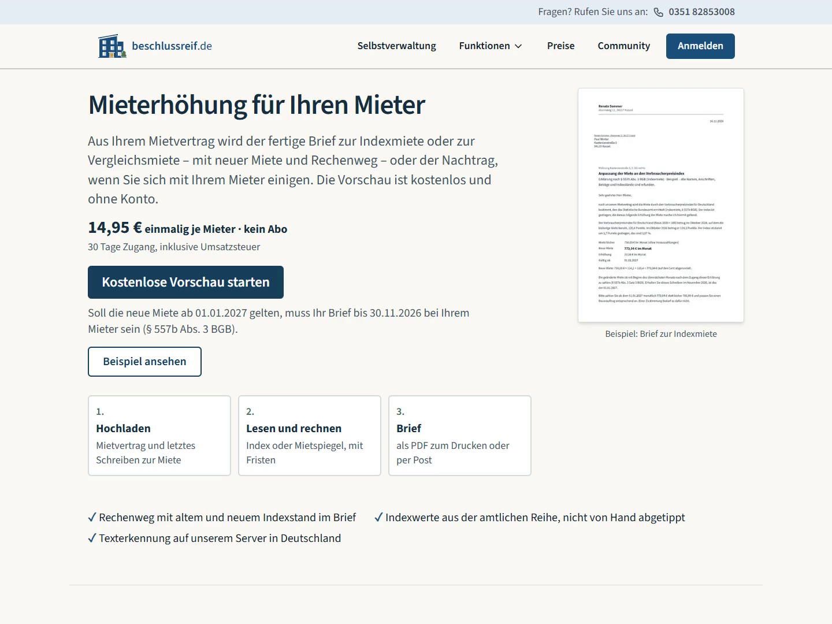Image resolution: width=832 pixels, height=624 pixels.
Task: Click checkmark before Texterkennung auf unserem Server
Action: [92, 538]
